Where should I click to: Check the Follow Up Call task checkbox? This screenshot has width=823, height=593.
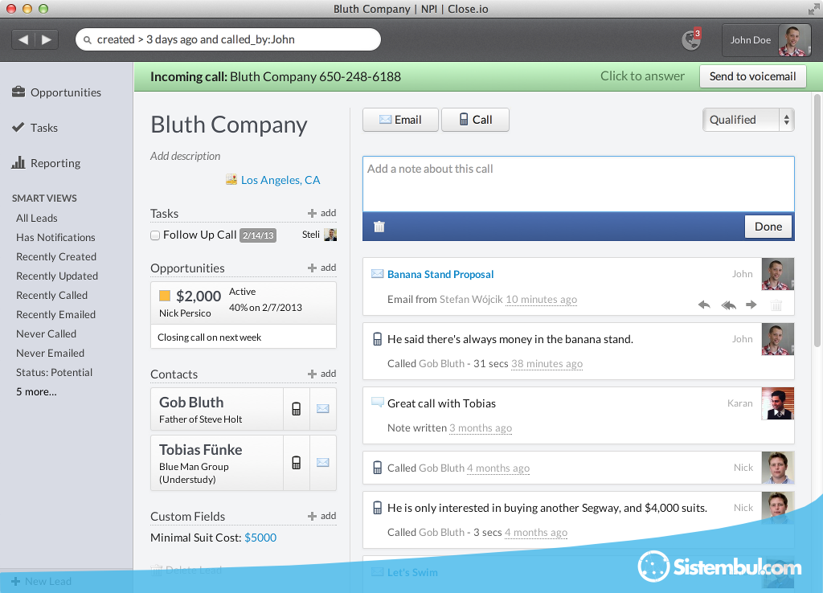click(x=155, y=235)
